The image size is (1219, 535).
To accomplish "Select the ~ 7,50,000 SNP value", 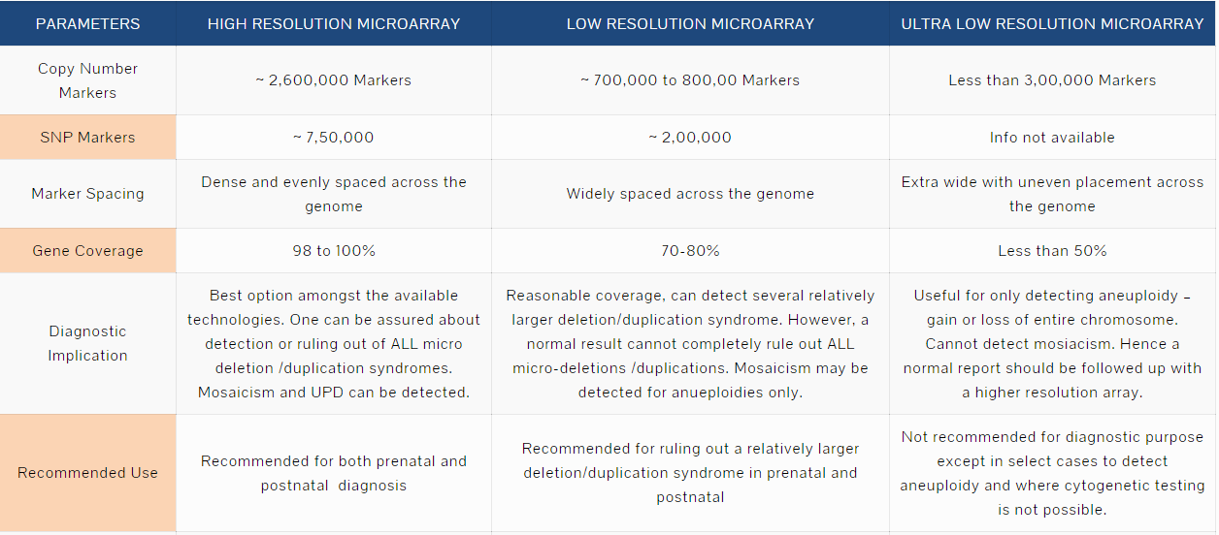I will pyautogui.click(x=334, y=138).
